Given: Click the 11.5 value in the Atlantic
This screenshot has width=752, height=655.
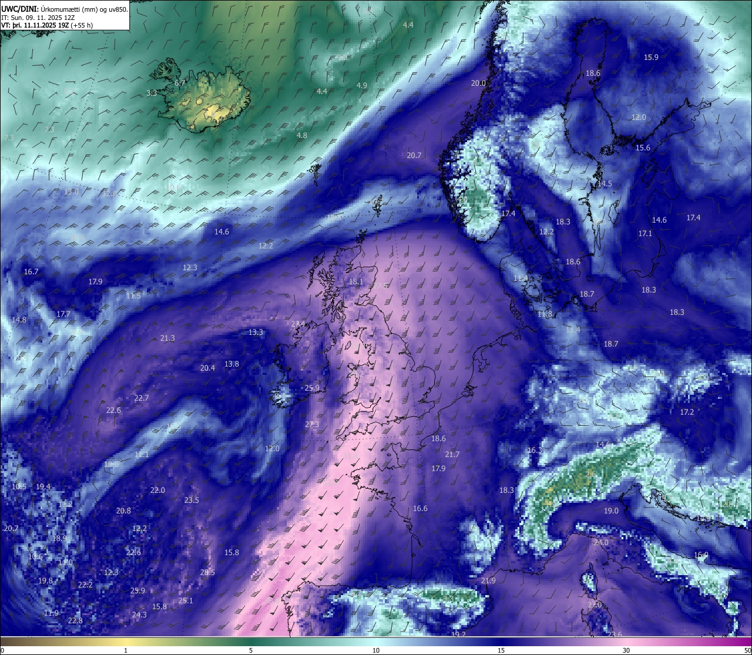Looking at the screenshot, I should [133, 295].
